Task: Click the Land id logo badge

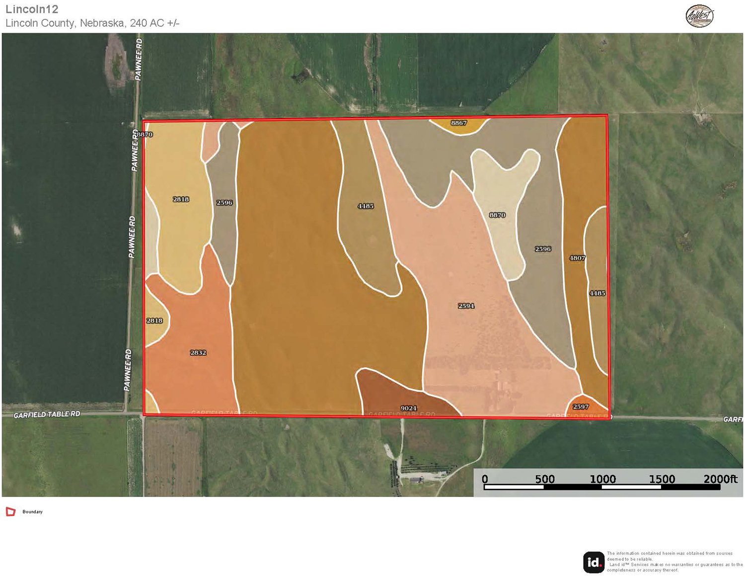Action: pos(594,562)
